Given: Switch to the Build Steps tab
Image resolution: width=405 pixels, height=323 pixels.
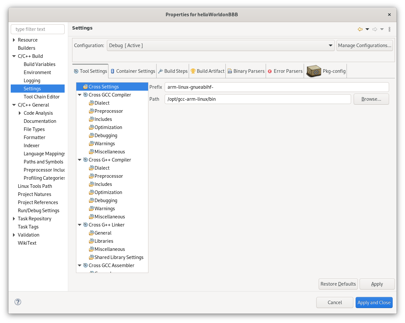Looking at the screenshot, I should (x=172, y=71).
